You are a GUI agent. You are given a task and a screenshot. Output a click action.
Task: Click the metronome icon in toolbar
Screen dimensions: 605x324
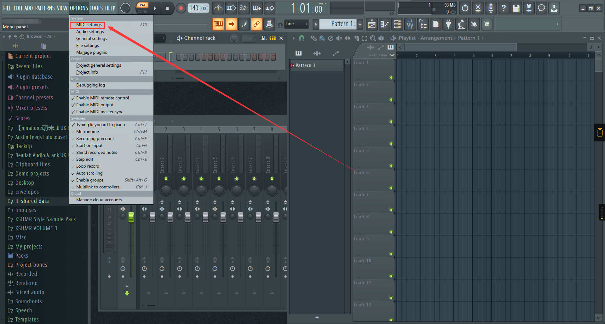tap(218, 8)
